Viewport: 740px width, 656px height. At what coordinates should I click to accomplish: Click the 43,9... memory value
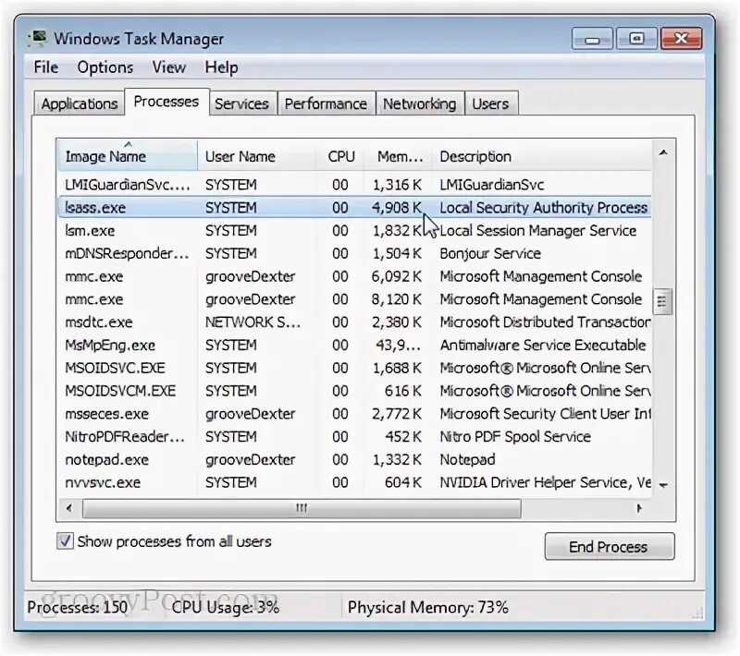399,345
